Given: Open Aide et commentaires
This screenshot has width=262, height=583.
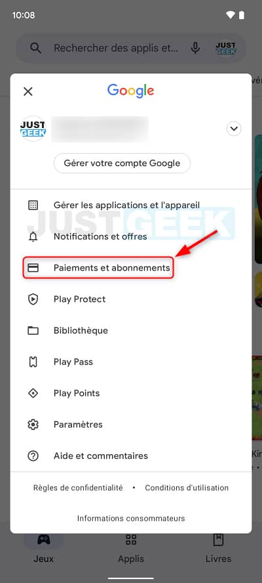Looking at the screenshot, I should (130, 456).
